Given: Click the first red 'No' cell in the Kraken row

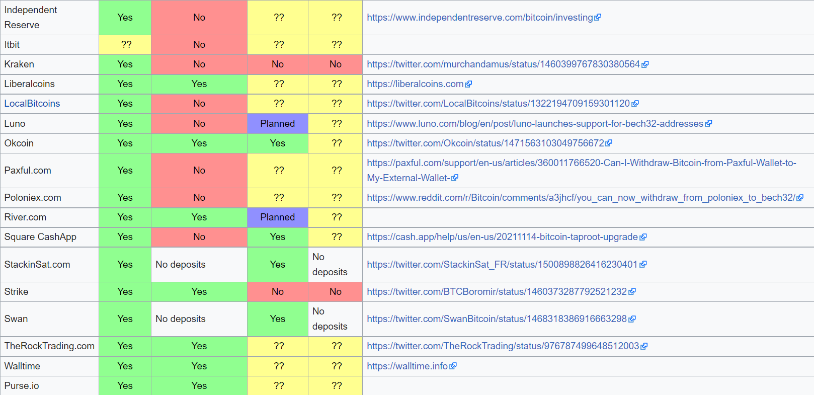Looking at the screenshot, I should point(199,64).
